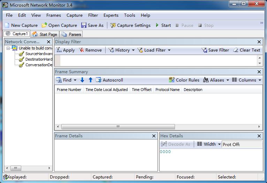Click Apply to apply the display filter
The width and height of the screenshot is (267, 183).
point(65,50)
